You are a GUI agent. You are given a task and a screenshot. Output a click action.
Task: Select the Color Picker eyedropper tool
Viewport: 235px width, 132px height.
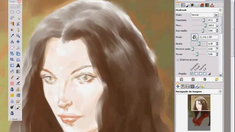click(12, 36)
